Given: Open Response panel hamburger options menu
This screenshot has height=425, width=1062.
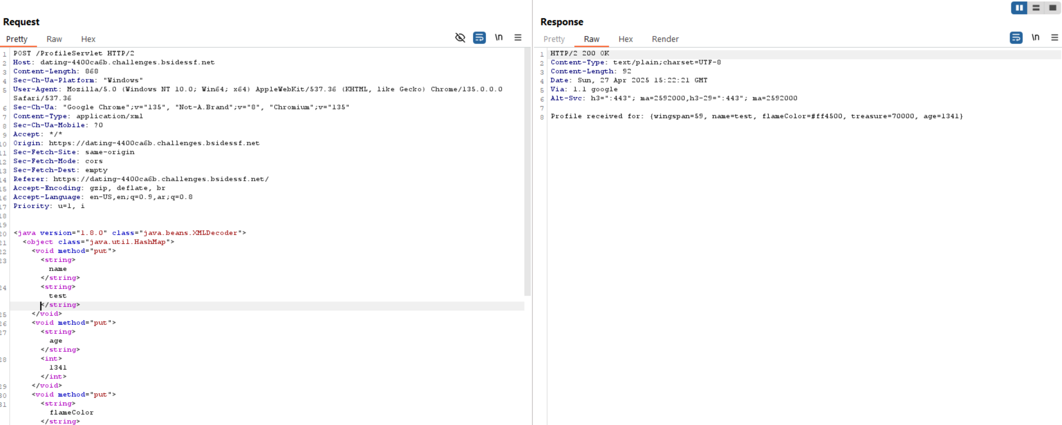Looking at the screenshot, I should (1055, 38).
